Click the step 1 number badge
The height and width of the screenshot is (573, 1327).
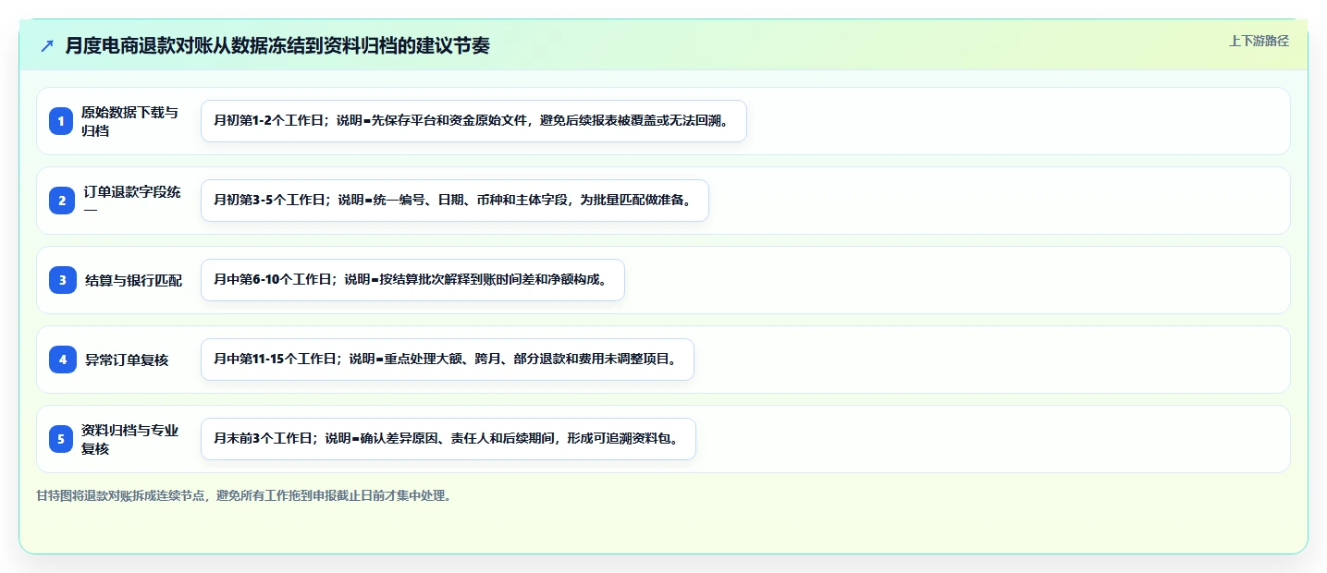61,121
